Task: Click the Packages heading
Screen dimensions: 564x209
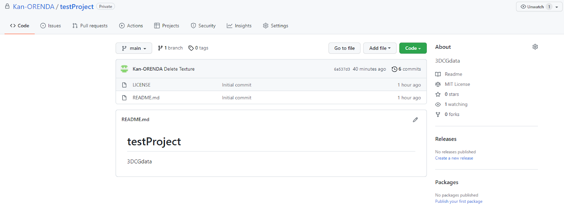Action: coord(447,182)
